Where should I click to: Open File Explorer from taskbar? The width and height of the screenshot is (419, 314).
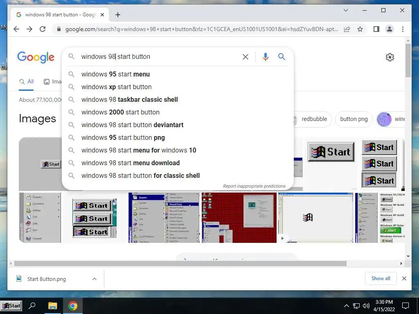click(53, 306)
